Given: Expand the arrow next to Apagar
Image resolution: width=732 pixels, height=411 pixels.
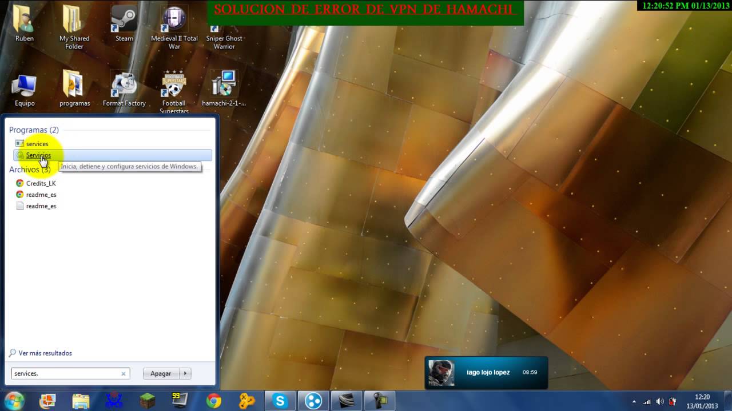Looking at the screenshot, I should pos(185,373).
